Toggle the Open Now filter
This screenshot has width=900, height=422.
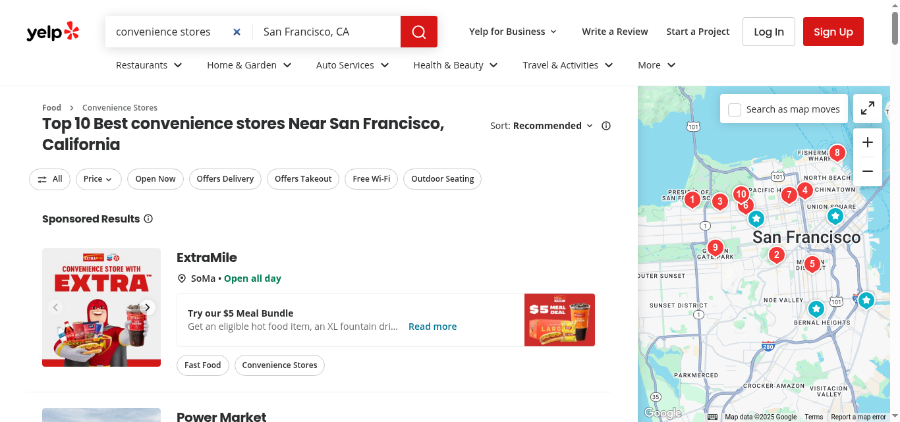tap(155, 179)
